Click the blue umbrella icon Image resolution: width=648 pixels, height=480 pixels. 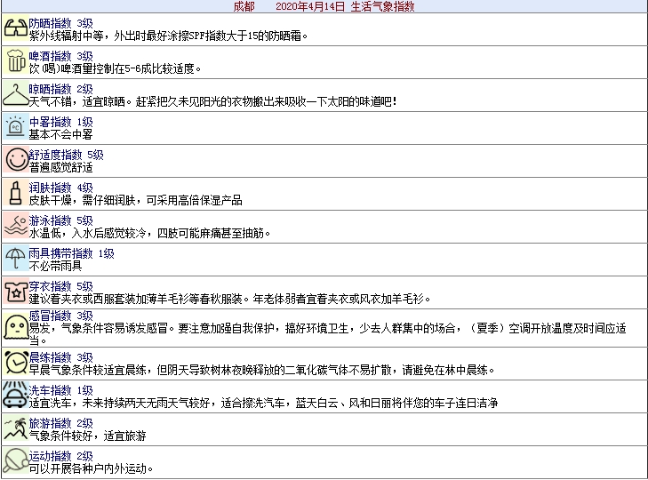point(15,259)
